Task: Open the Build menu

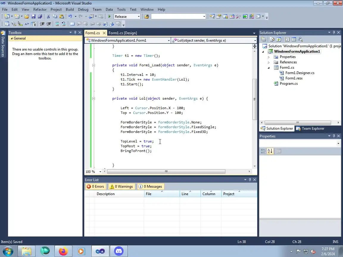Action: click(x=70, y=10)
